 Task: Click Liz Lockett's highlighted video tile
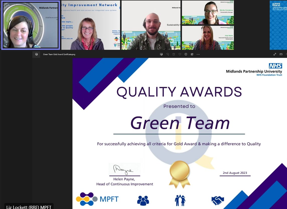click(x=30, y=25)
